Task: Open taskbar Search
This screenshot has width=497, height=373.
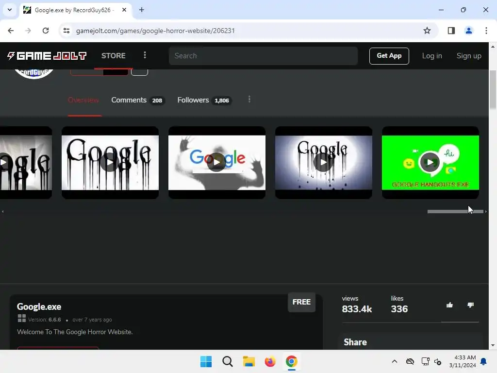Action: tap(227, 361)
